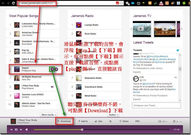Select Soundtrack Radio station
Image resolution: width=191 pixels, height=135 pixels.
click(94, 87)
